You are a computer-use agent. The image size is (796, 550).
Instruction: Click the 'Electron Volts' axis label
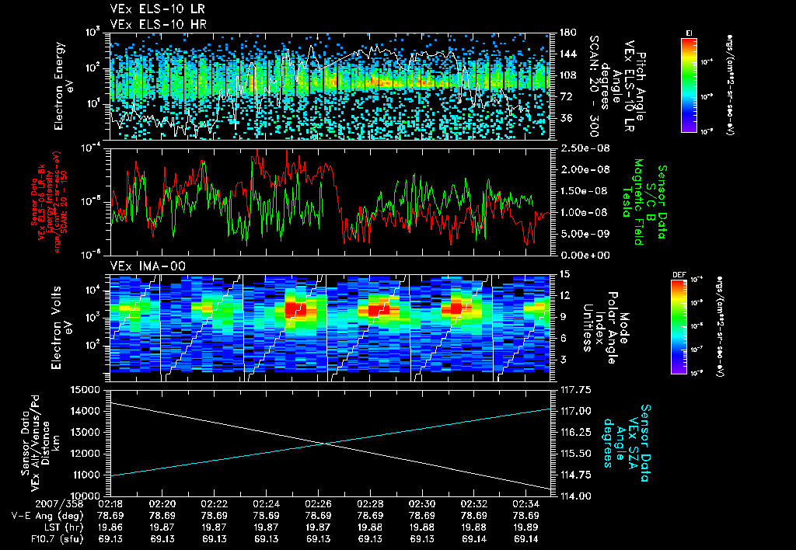coord(56,328)
